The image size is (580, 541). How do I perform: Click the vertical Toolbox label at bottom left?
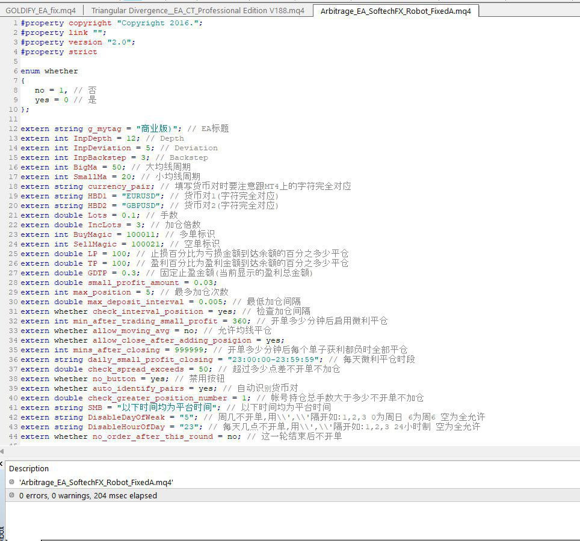[2, 533]
